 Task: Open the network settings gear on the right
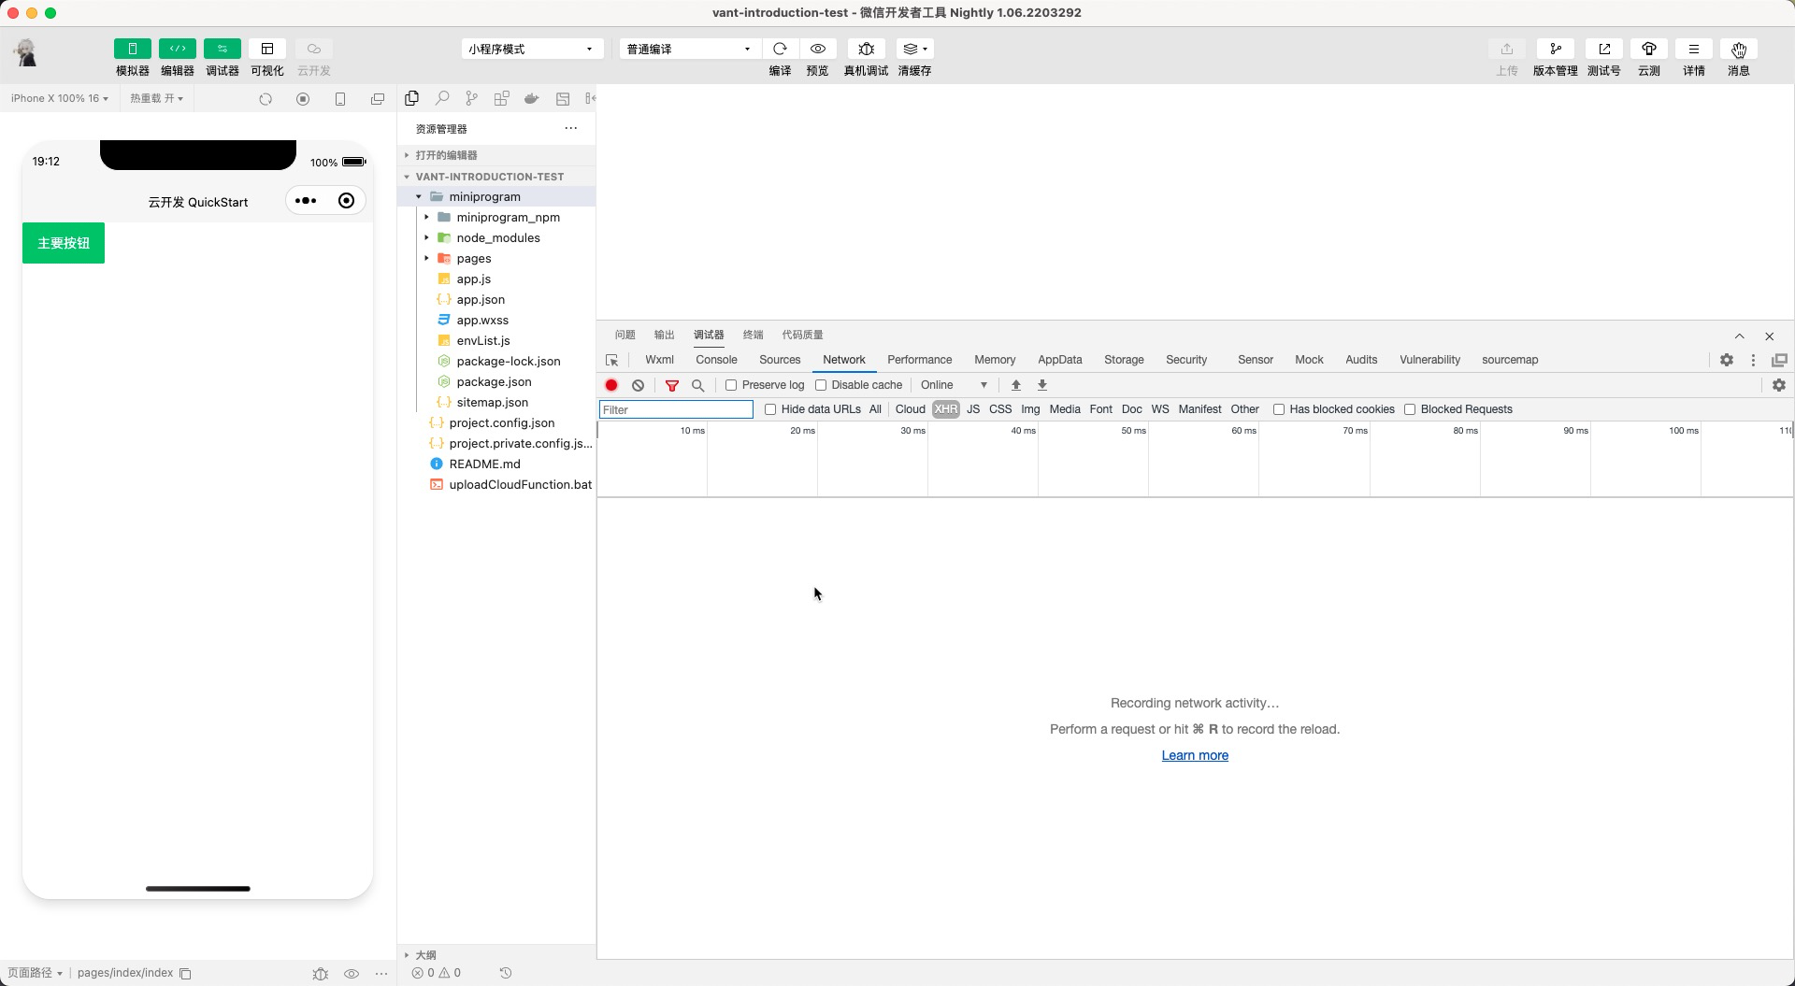pyautogui.click(x=1779, y=385)
